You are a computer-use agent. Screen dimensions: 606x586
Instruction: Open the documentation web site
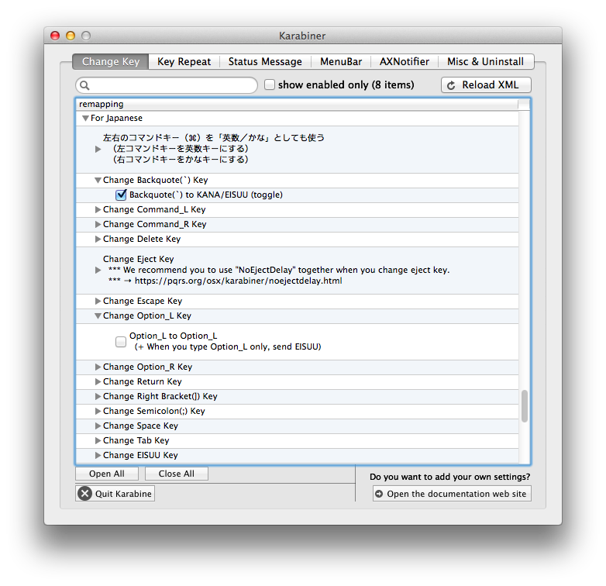452,494
